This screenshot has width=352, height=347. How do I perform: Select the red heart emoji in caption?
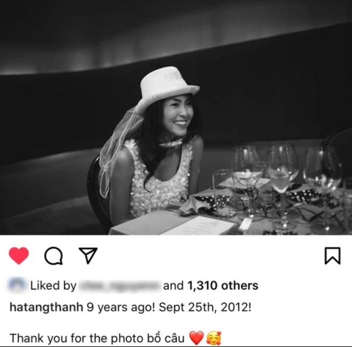pos(196,338)
